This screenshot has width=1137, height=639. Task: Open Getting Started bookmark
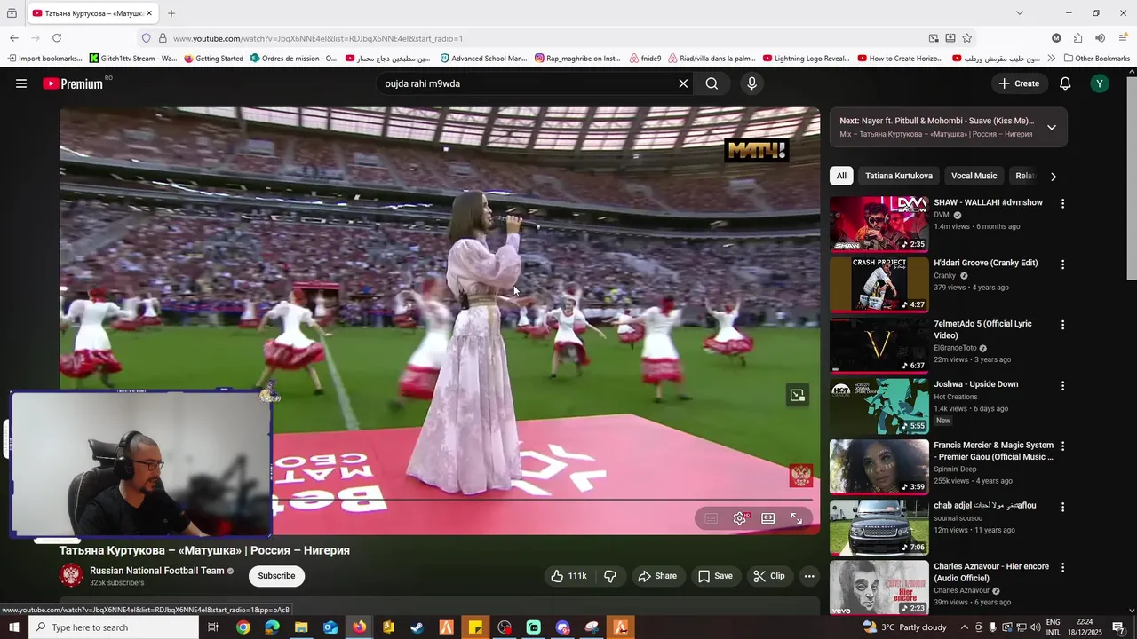point(213,59)
